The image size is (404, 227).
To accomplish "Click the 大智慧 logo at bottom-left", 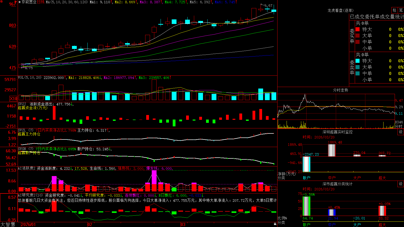I will (8, 224).
